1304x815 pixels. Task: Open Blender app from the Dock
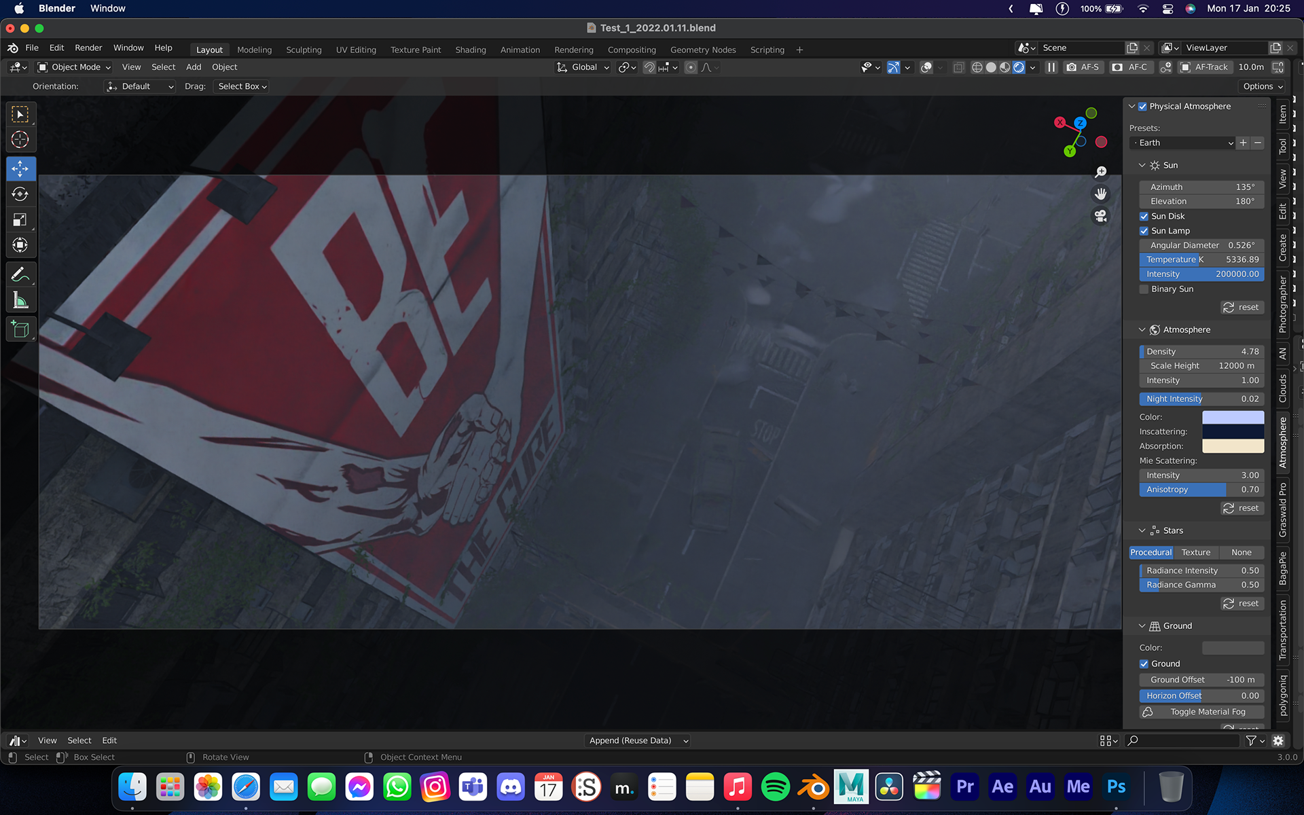point(813,787)
